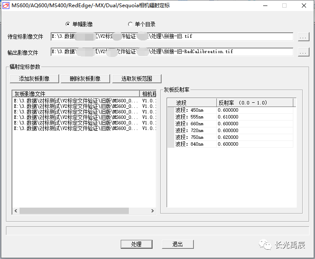The image size is (315, 259).
Task: Click the app icon in title bar
Action: pos(6,6)
